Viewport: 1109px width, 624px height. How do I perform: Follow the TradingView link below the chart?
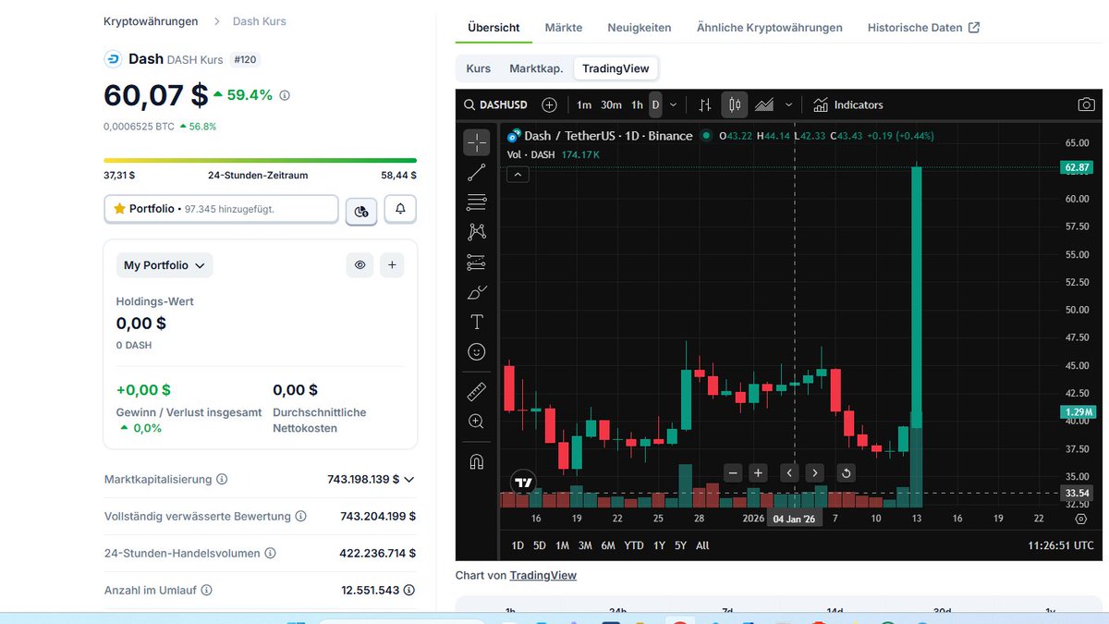point(543,575)
